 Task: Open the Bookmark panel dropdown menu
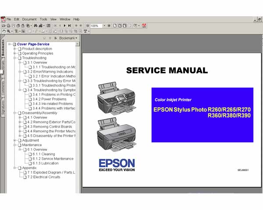68,38
